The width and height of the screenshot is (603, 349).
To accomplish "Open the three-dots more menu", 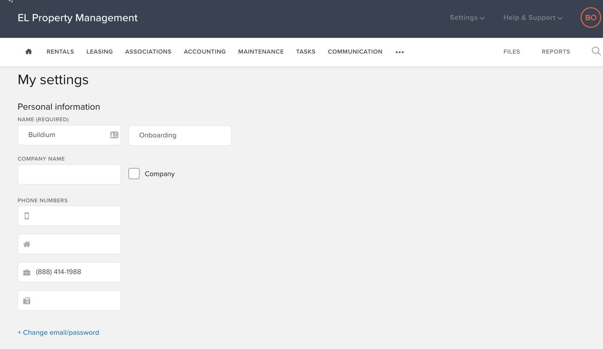I will (400, 52).
